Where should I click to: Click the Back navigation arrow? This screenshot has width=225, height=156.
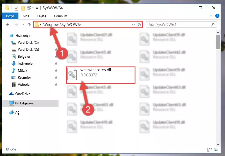click(x=8, y=24)
